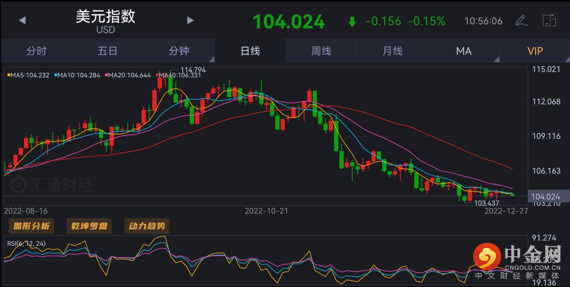This screenshot has height=287, width=570.
Task: Switch to 分时 intraday tab
Action: 36,51
